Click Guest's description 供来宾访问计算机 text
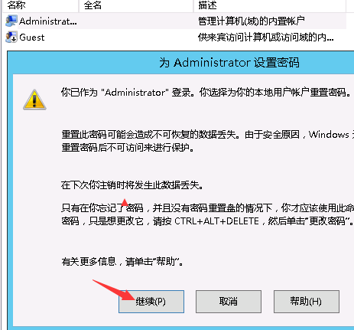Screen dimensions: 354x330 [265, 38]
